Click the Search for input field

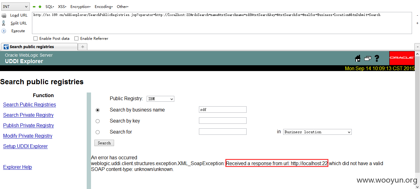tap(223, 132)
